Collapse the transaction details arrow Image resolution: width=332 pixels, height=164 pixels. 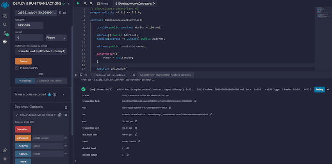coord(328,90)
